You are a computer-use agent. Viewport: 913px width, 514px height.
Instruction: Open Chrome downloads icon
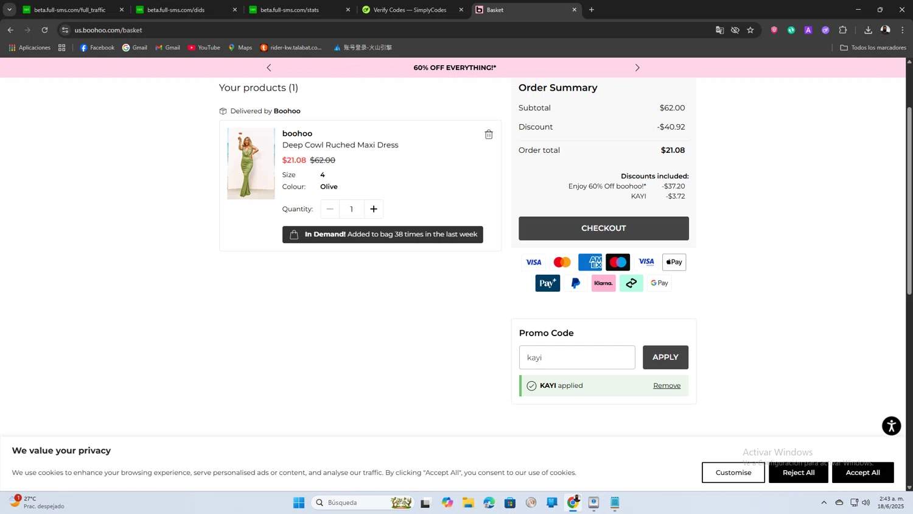pos(868,30)
